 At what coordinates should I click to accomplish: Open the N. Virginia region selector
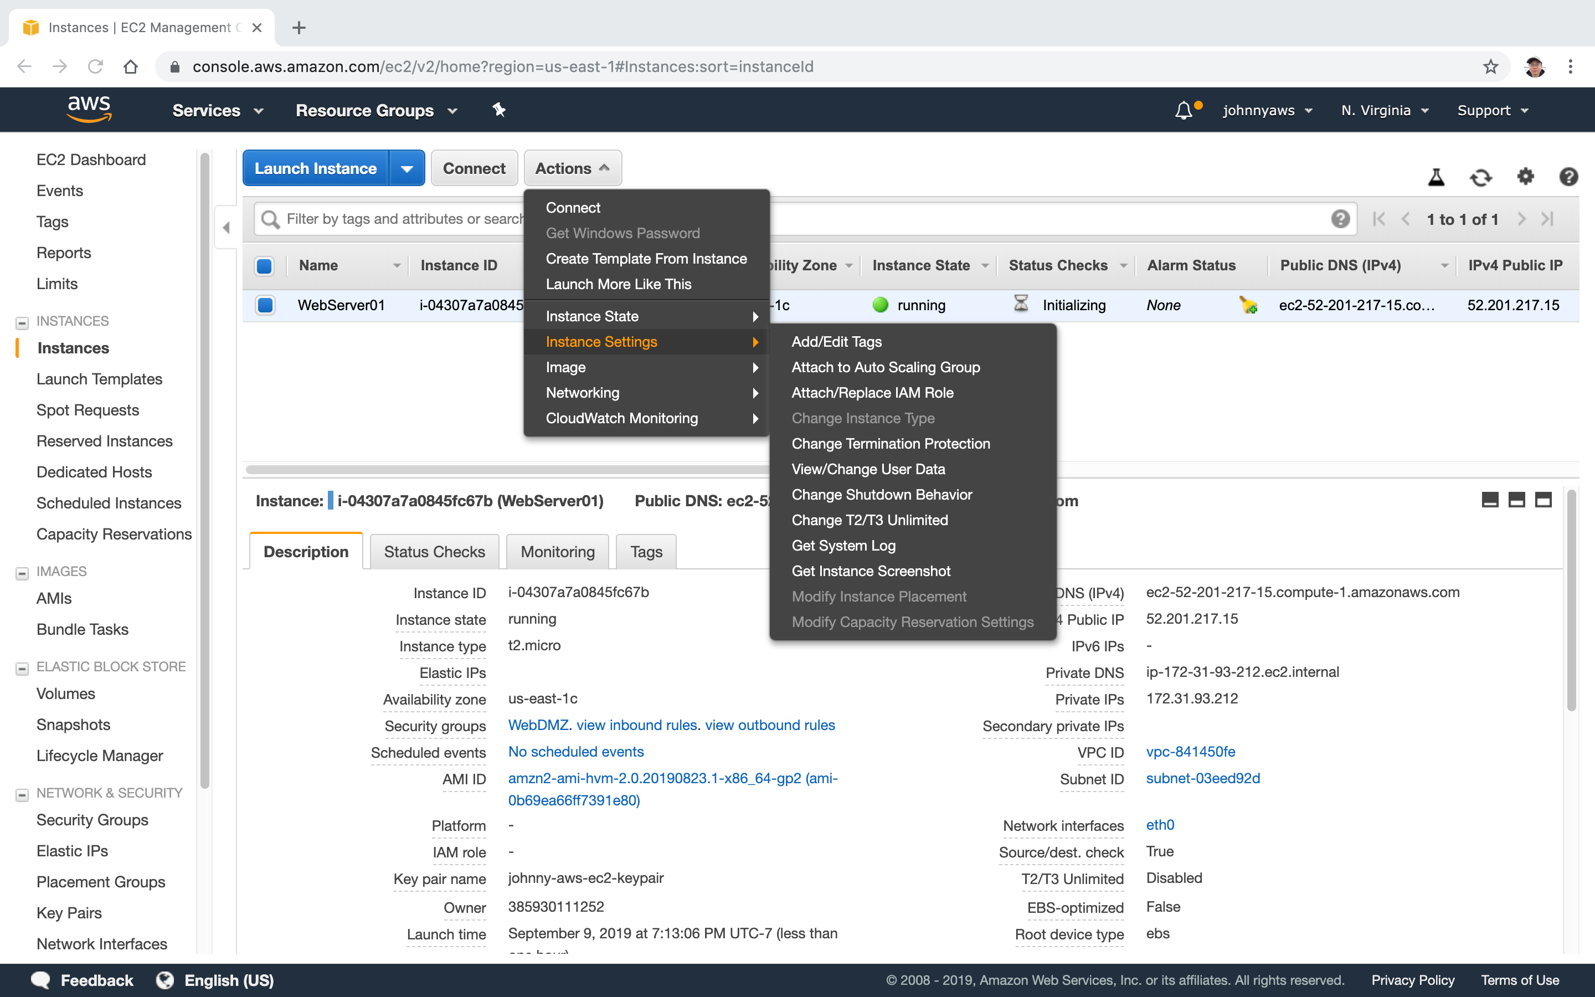coord(1385,110)
